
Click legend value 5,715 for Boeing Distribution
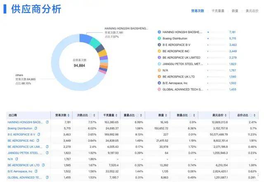pos(233,38)
